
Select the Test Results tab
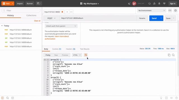click(x=84, y=49)
